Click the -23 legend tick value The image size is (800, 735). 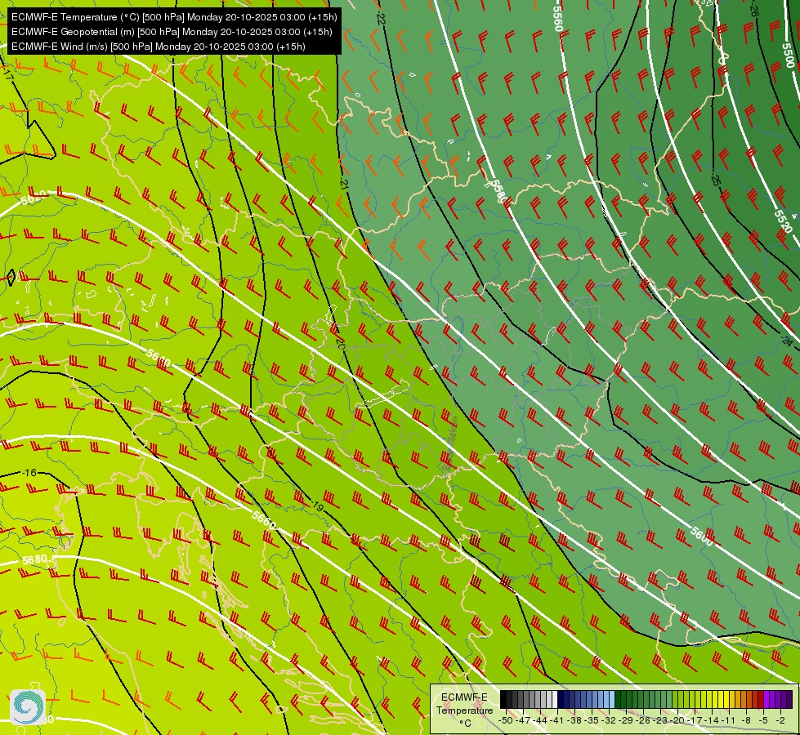coord(660,720)
